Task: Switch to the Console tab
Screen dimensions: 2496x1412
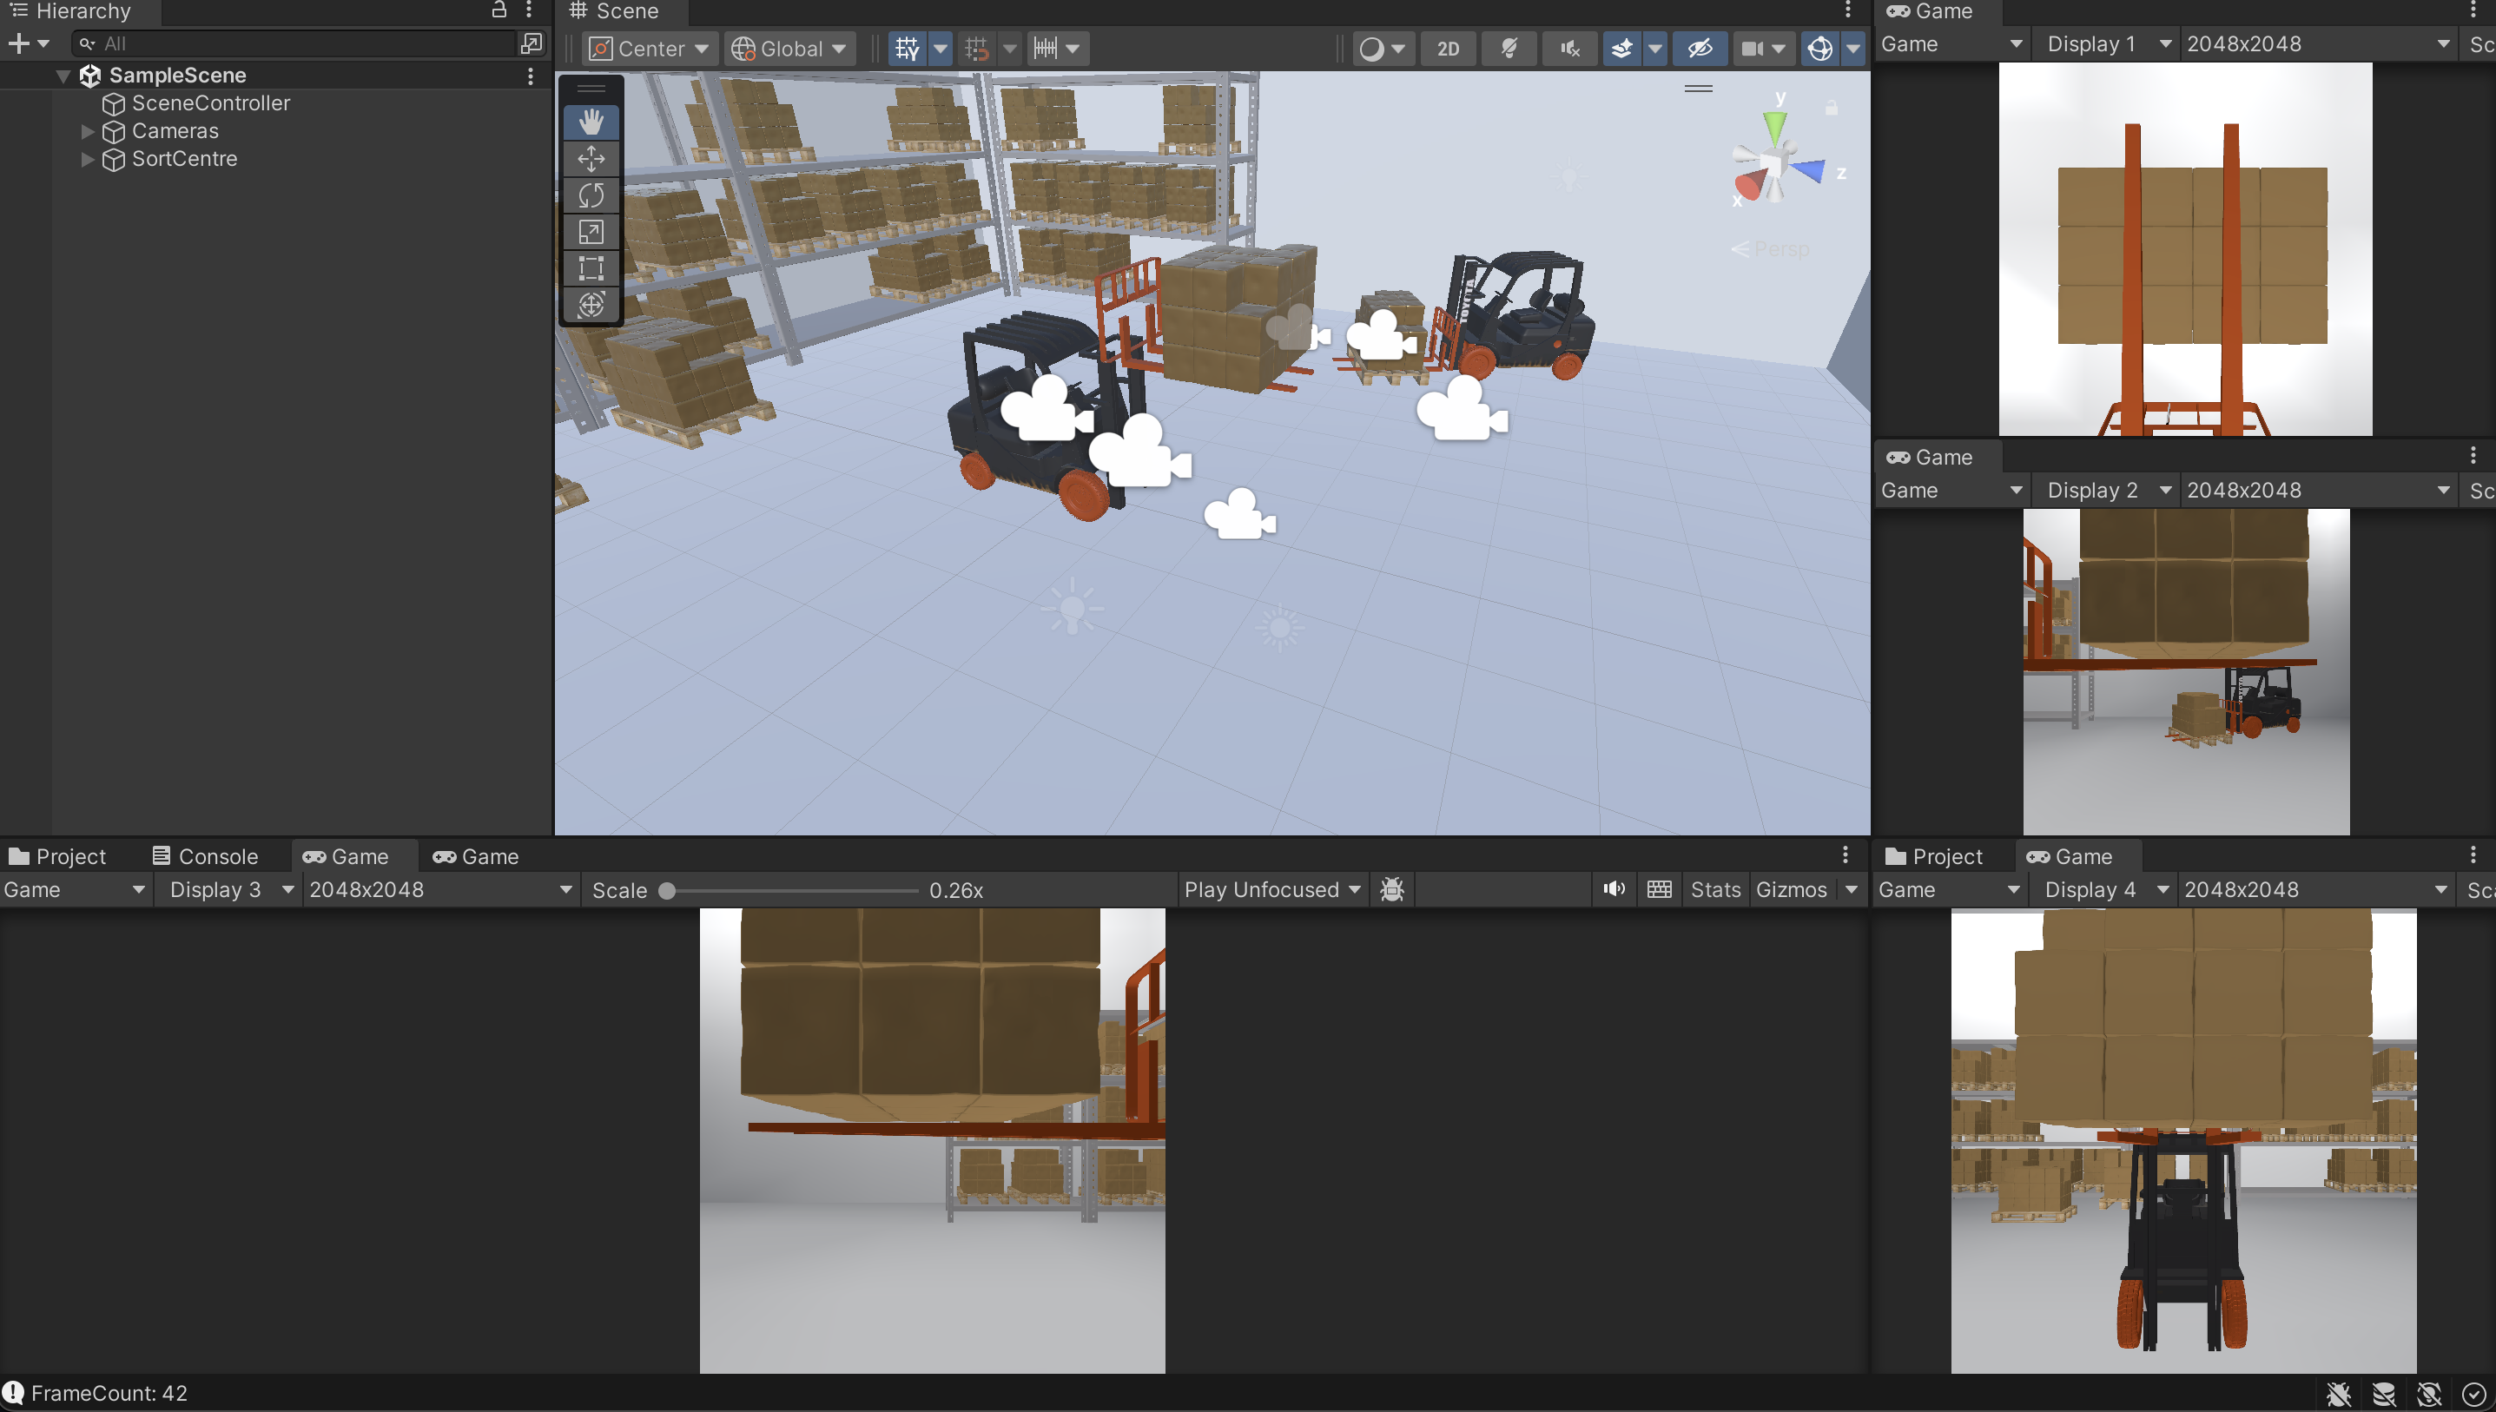Action: (x=206, y=857)
